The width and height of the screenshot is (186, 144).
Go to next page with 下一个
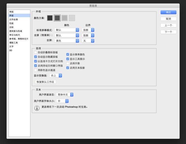pos(168,32)
